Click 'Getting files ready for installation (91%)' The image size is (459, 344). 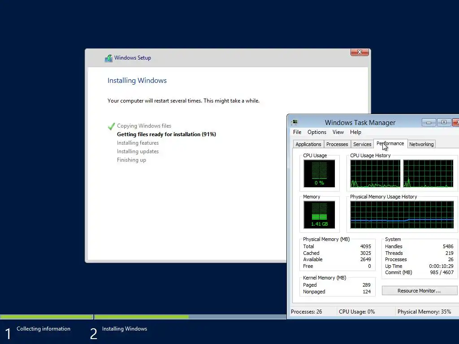(166, 134)
